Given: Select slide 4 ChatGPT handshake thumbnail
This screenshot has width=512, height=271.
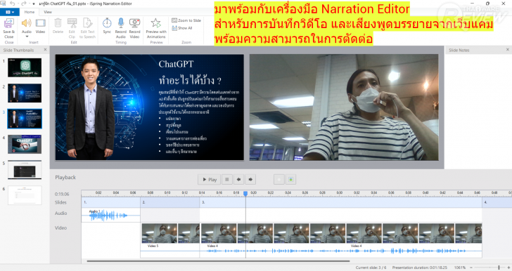Looking at the screenshot, I should point(25,144).
